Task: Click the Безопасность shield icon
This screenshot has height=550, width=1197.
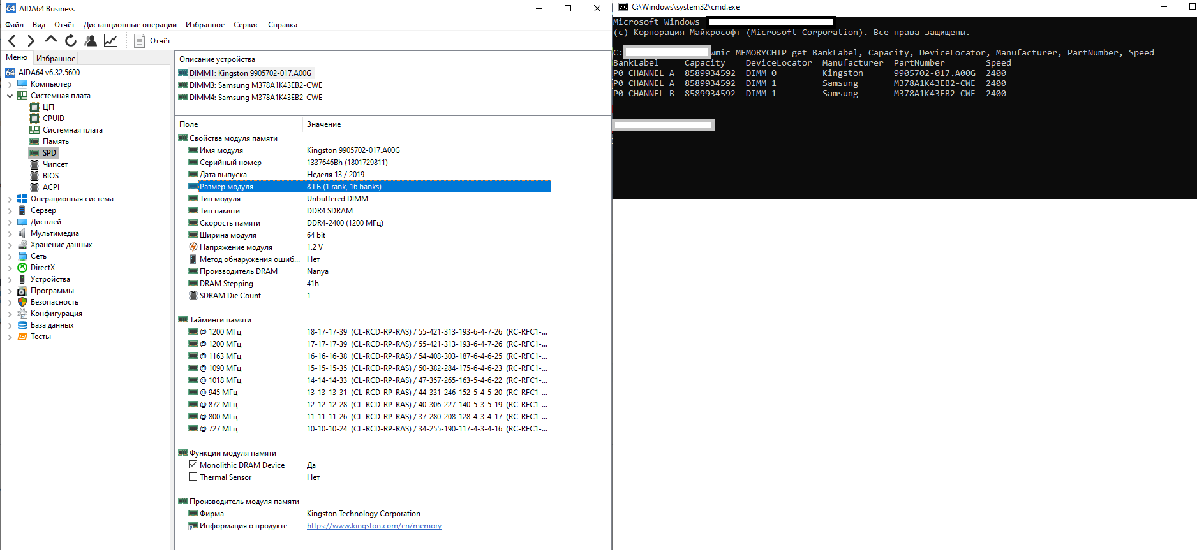Action: [x=22, y=302]
